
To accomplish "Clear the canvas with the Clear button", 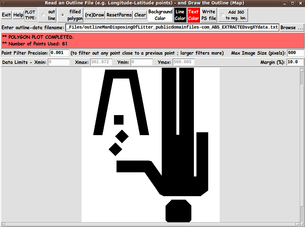I will (140, 15).
